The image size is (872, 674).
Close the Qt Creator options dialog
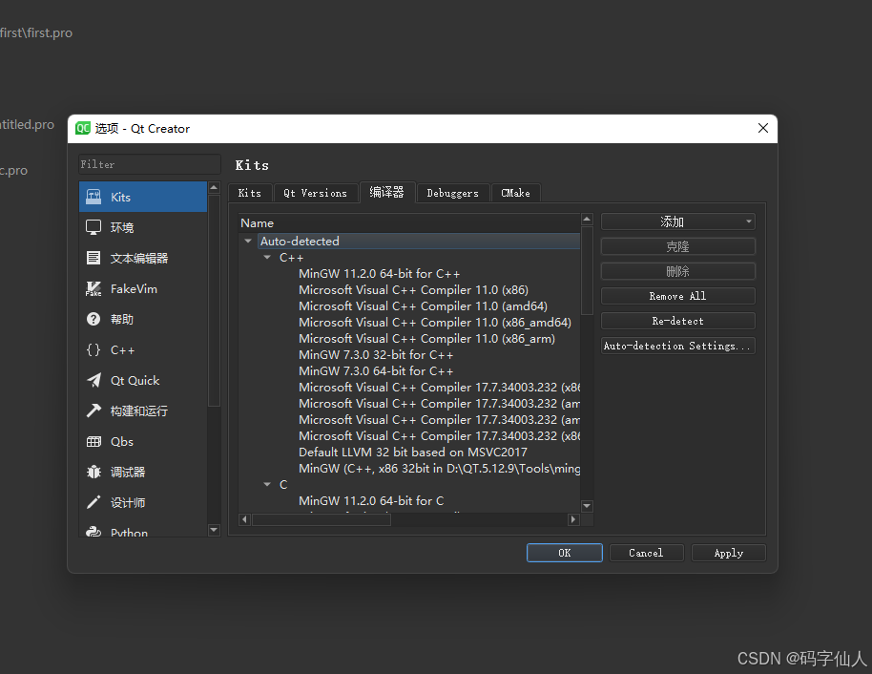[x=763, y=129]
